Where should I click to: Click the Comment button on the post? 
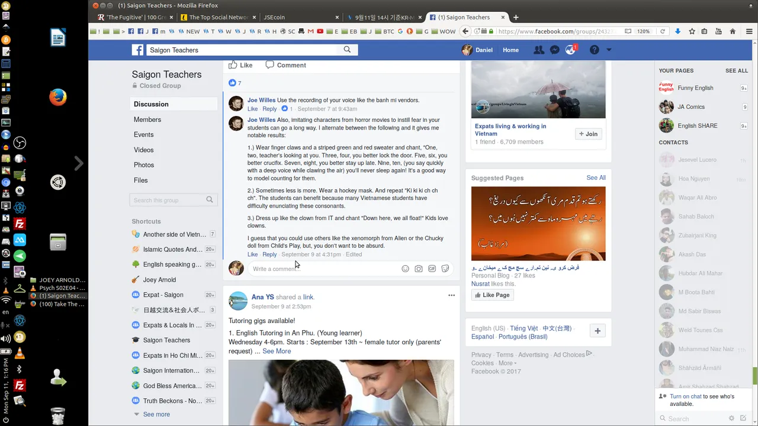[x=285, y=65]
